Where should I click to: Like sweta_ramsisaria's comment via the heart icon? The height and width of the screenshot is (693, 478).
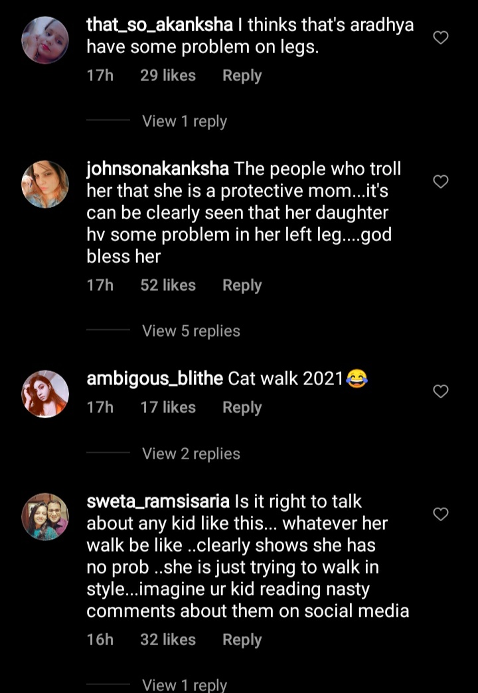click(x=440, y=514)
